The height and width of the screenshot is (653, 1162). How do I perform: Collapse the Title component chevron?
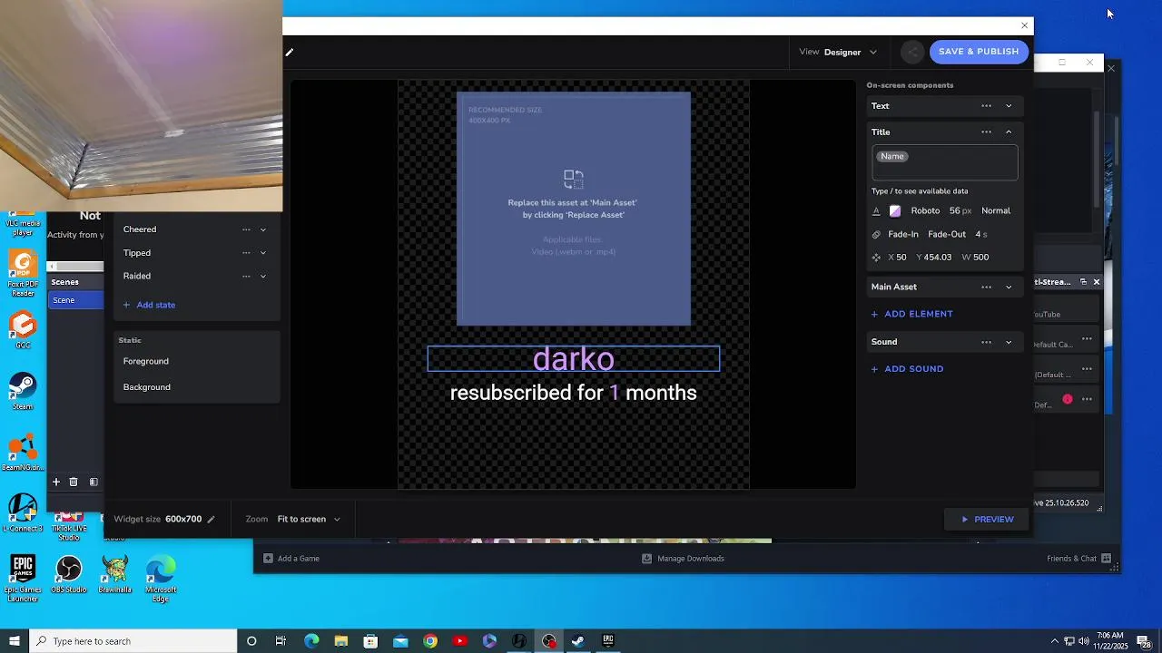(1009, 132)
